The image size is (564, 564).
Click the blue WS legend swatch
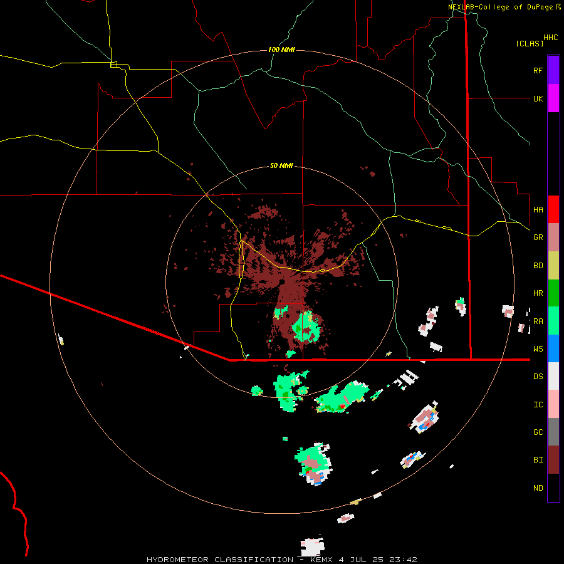coord(553,348)
